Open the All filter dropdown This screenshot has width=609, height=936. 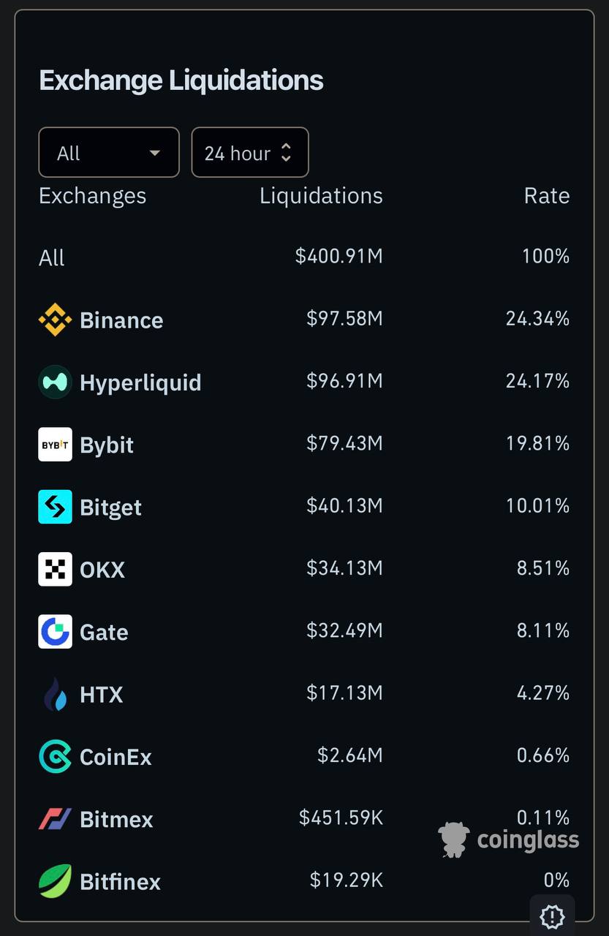pyautogui.click(x=109, y=152)
